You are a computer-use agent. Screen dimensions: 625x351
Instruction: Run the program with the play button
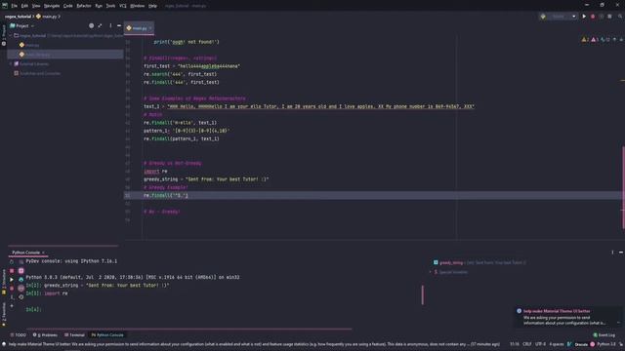[584, 17]
